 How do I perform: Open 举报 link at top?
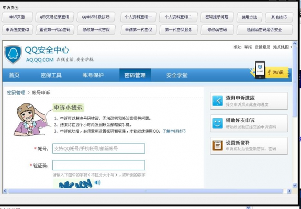pyautogui.click(x=248, y=47)
